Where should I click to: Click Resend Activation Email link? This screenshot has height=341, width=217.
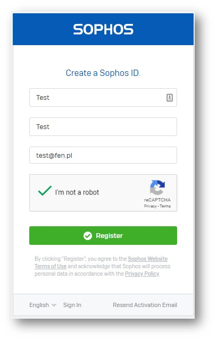pos(145,305)
